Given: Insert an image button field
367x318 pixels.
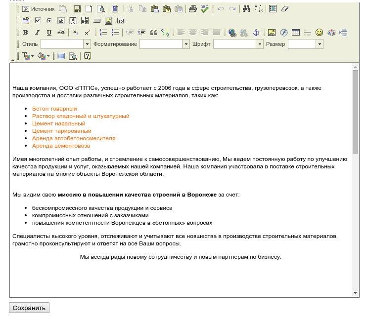Looking at the screenshot, I should click(x=109, y=21).
